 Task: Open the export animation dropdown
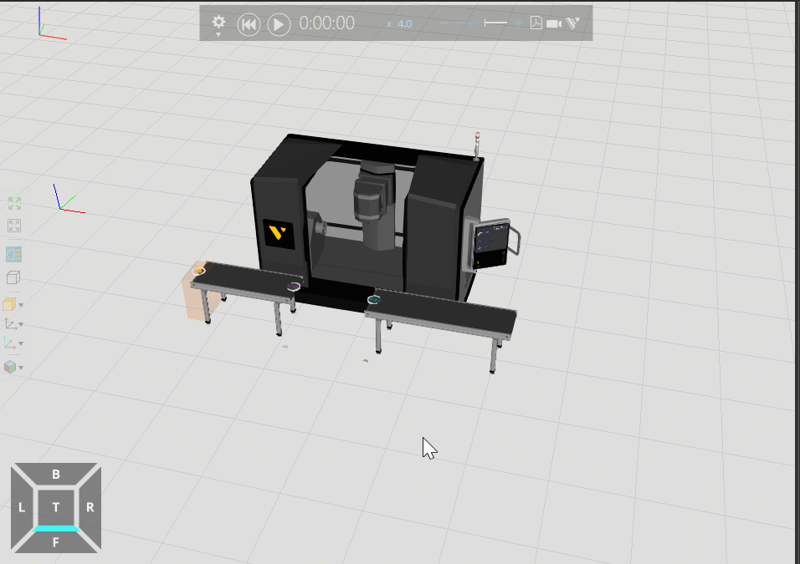[573, 23]
